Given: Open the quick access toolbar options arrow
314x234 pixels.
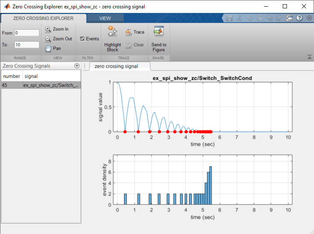Looking at the screenshot, I should tap(309, 18).
